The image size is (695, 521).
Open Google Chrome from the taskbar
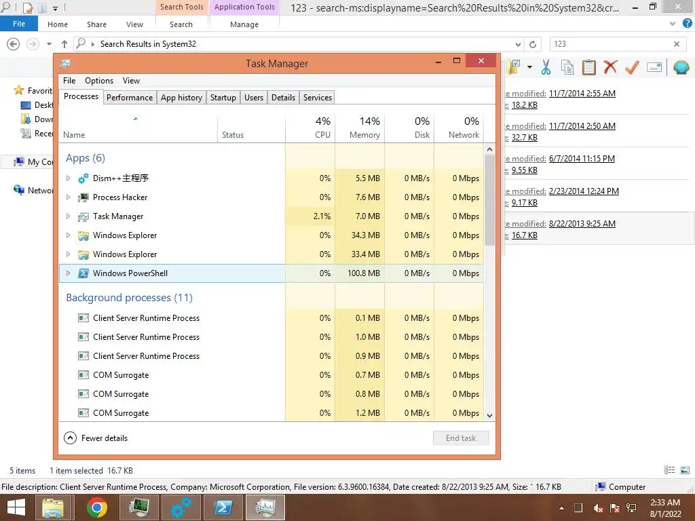(97, 507)
